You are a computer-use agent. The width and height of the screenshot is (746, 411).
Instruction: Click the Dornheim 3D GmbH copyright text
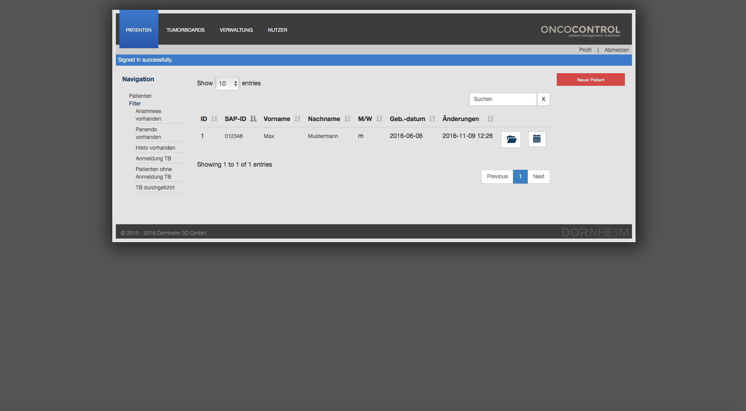pyautogui.click(x=163, y=233)
